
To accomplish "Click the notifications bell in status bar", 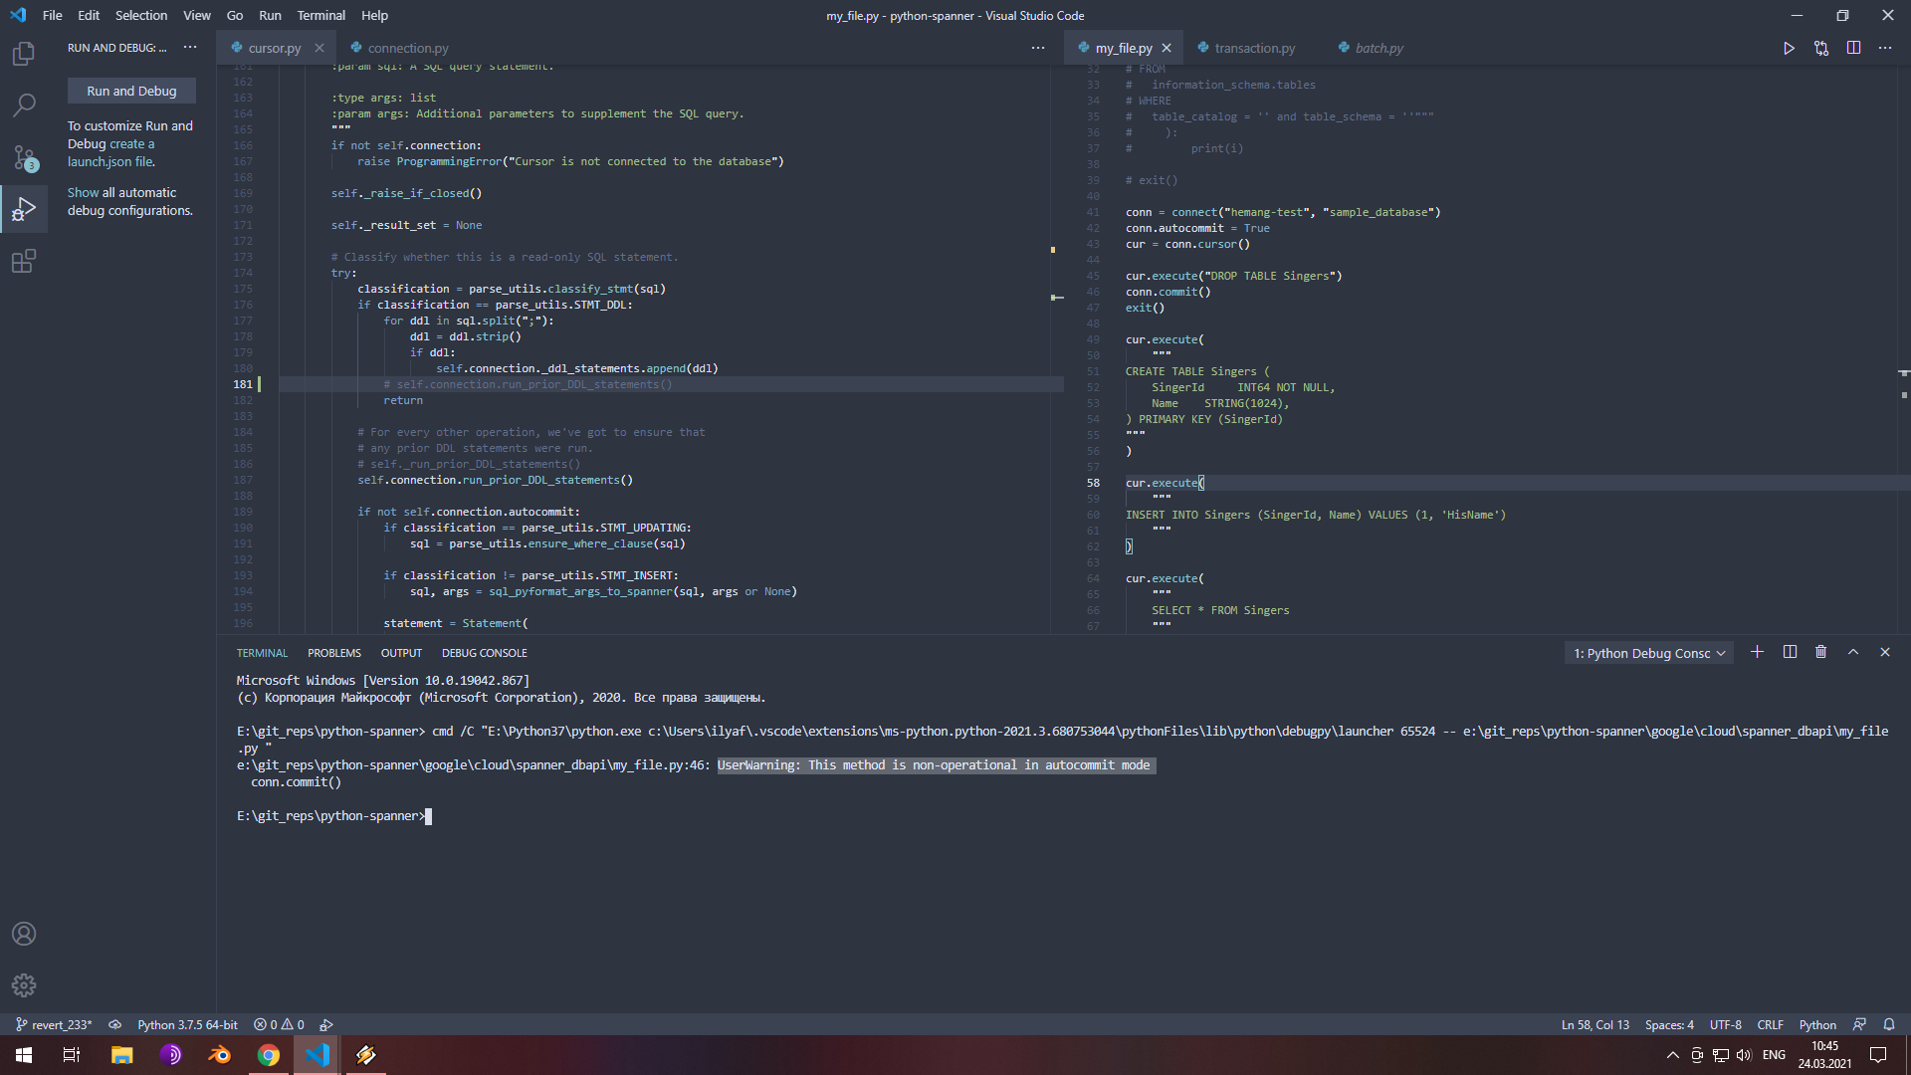I will click(1889, 1024).
